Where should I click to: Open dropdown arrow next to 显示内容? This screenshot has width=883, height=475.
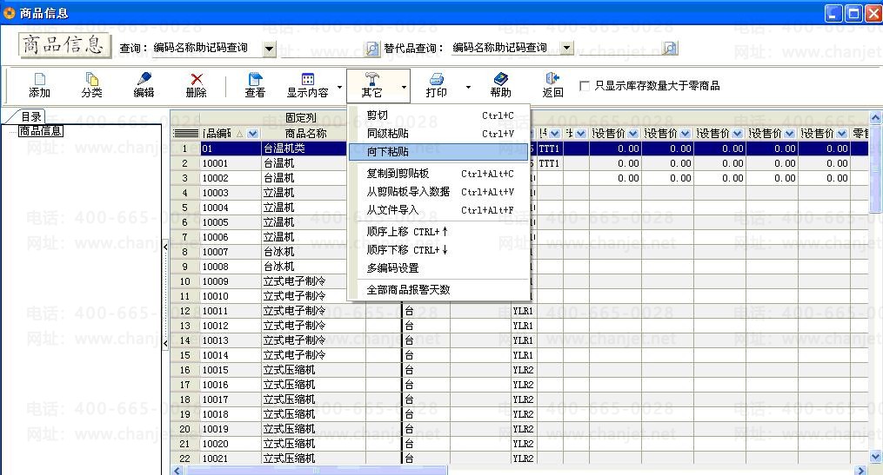click(x=339, y=87)
